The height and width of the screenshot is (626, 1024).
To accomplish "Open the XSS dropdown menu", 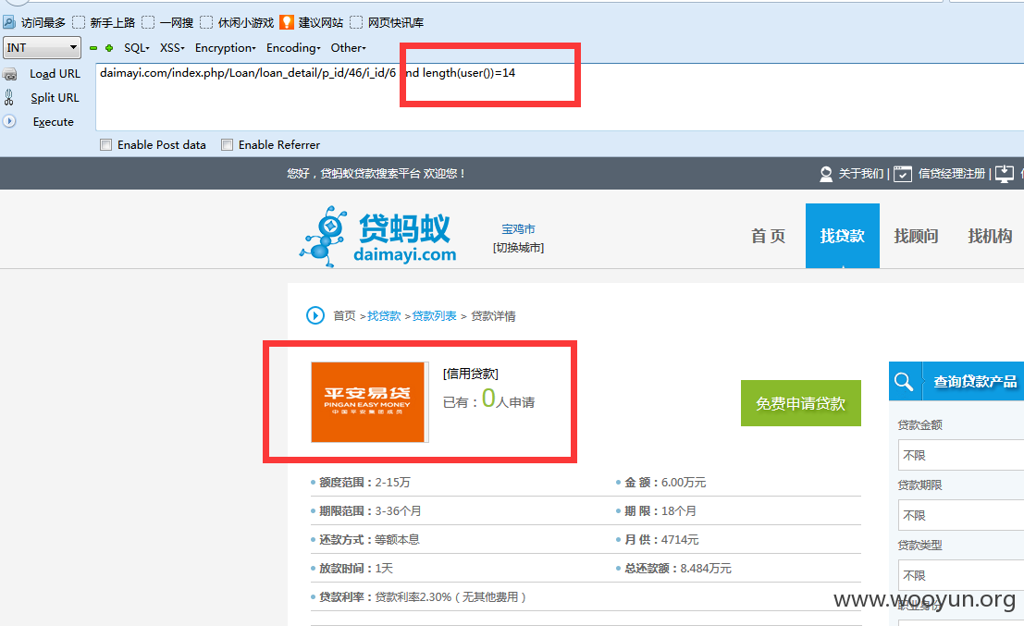I will point(172,48).
